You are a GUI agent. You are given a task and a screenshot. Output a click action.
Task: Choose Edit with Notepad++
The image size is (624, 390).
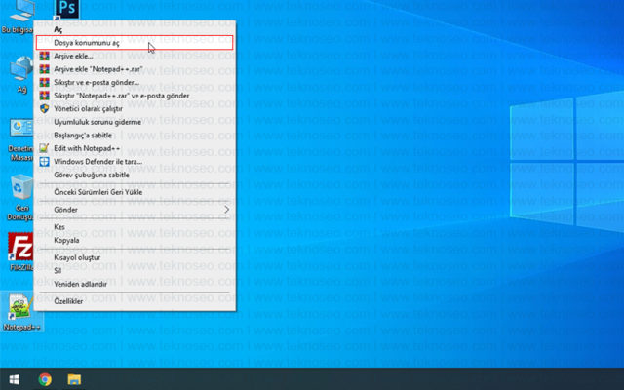135,148
